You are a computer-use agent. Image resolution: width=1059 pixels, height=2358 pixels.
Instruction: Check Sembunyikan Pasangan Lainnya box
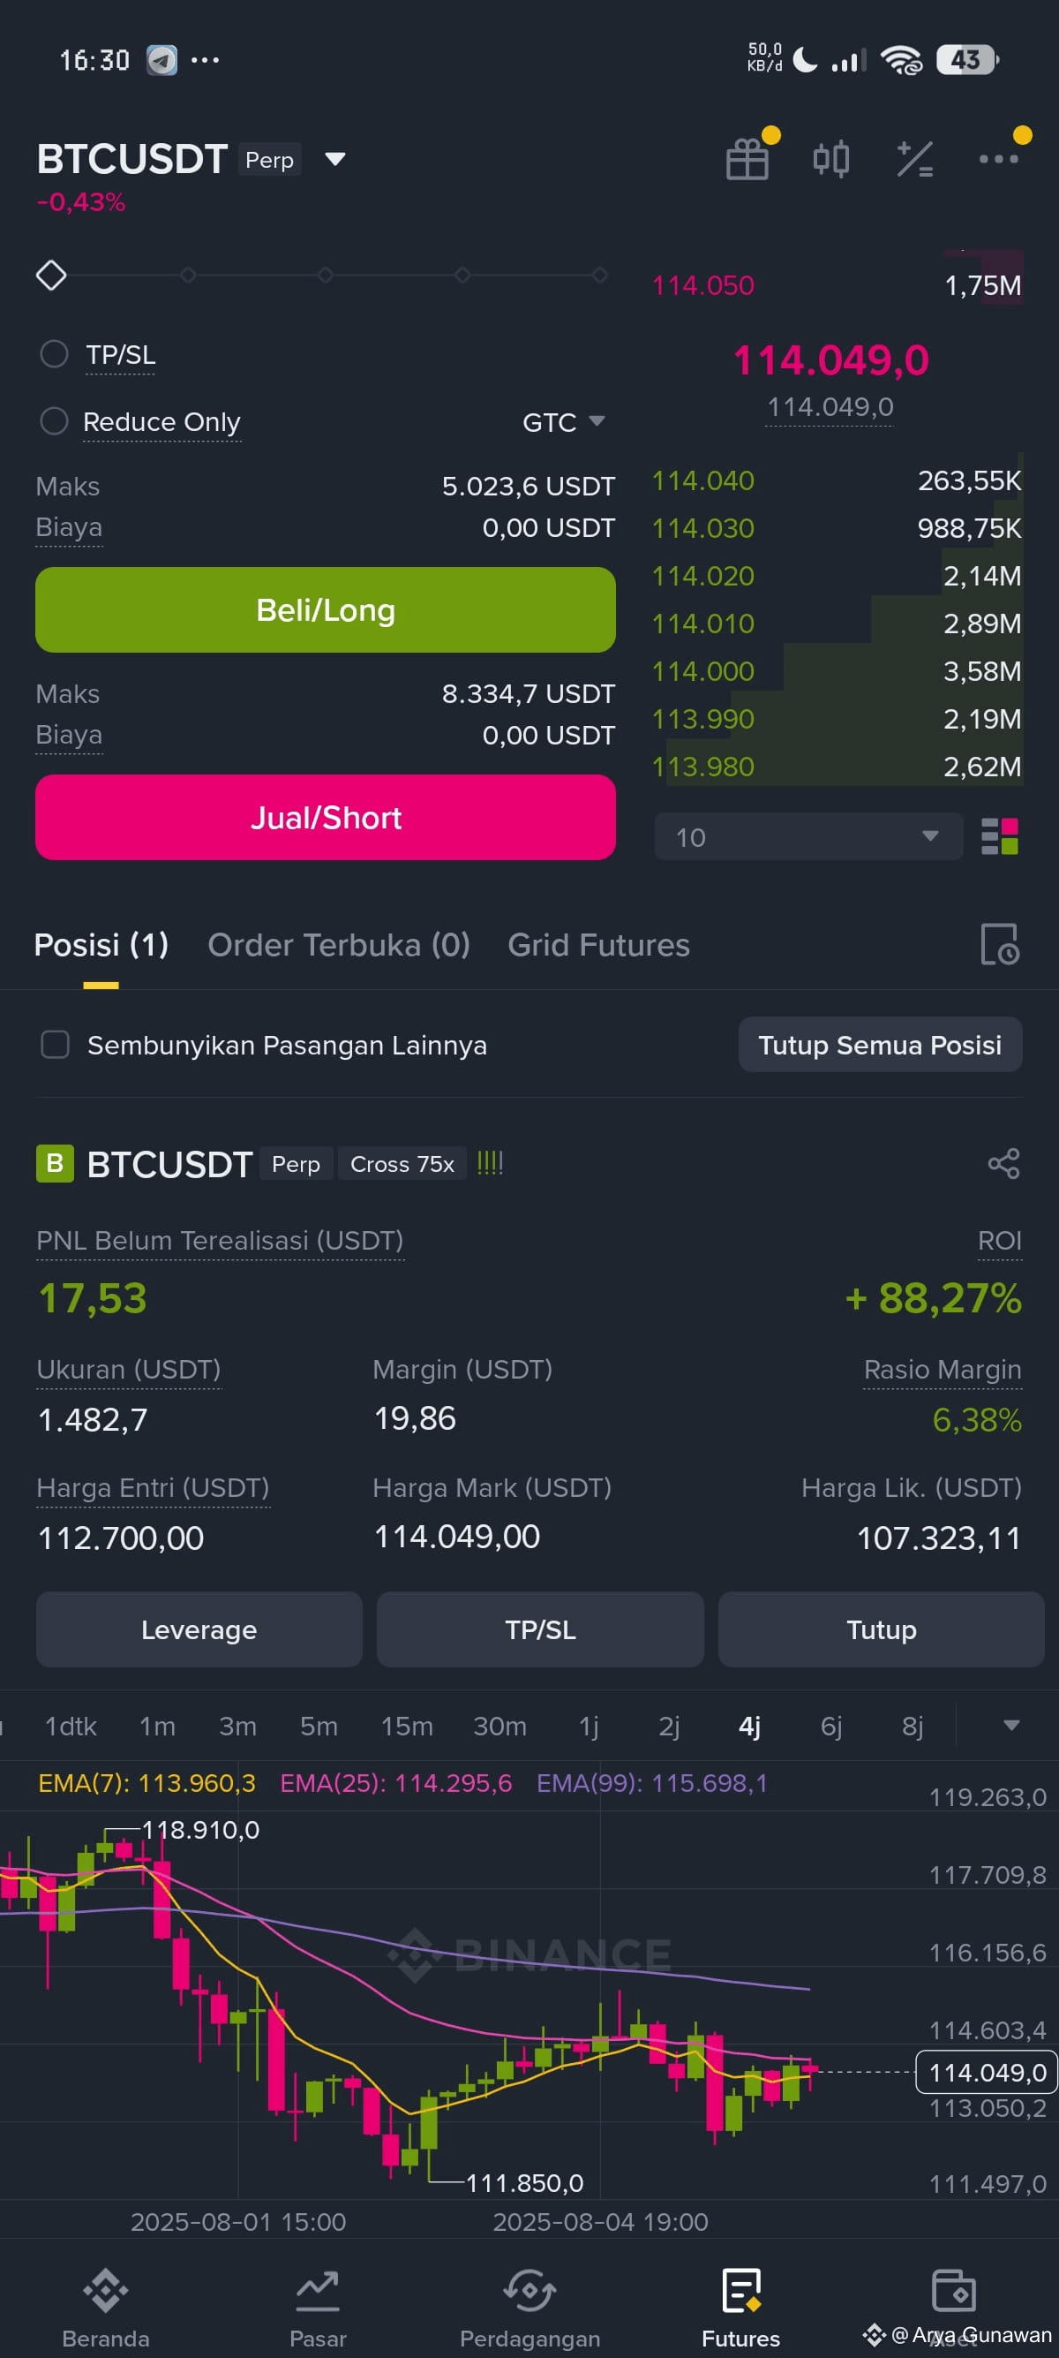point(55,1045)
